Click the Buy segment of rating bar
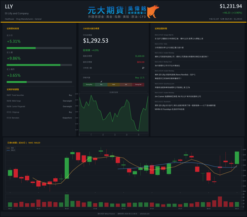Screen dimensions: 247x217 click(x=101, y=85)
